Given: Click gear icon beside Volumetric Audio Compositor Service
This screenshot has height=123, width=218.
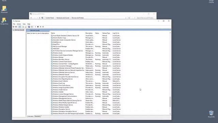Looking at the screenshot, I should (x=52, y=40).
